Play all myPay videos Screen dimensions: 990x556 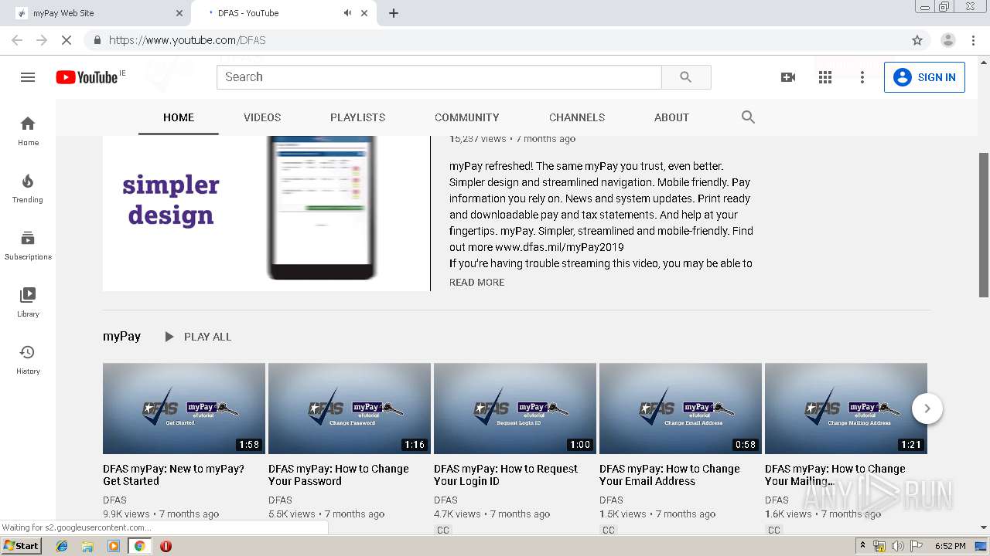(198, 337)
